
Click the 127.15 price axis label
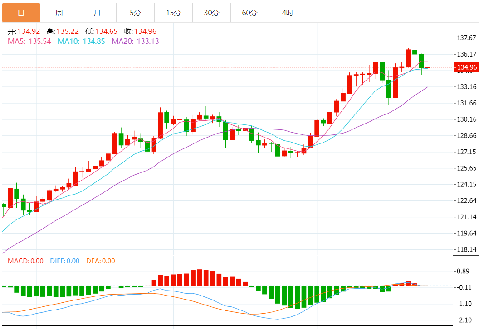(x=466, y=152)
